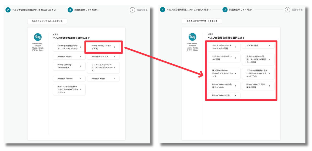
Task: Click Prime Video、Amazon Music sidebar label in left panel
Action: [x=38, y=47]
